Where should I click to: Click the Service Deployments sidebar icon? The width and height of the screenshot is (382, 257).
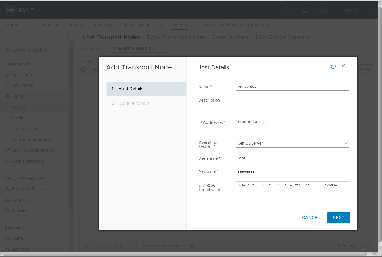click(8, 150)
